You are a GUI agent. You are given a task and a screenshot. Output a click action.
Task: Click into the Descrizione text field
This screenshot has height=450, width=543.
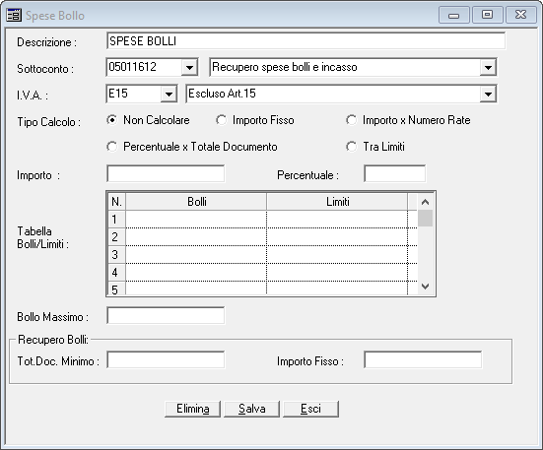click(x=305, y=40)
